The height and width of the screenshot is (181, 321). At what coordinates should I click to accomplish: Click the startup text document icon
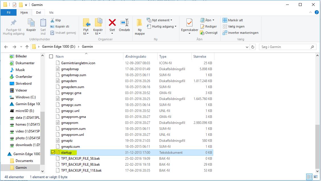pos(58,153)
